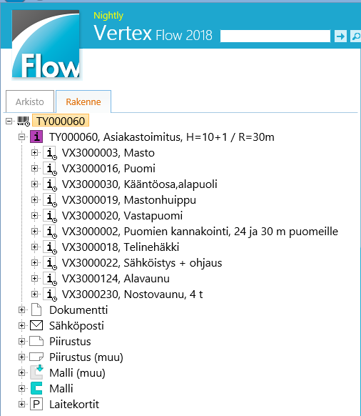This screenshot has height=416, width=361.
Task: Click the Malli (muu) import icon
Action: click(36, 372)
